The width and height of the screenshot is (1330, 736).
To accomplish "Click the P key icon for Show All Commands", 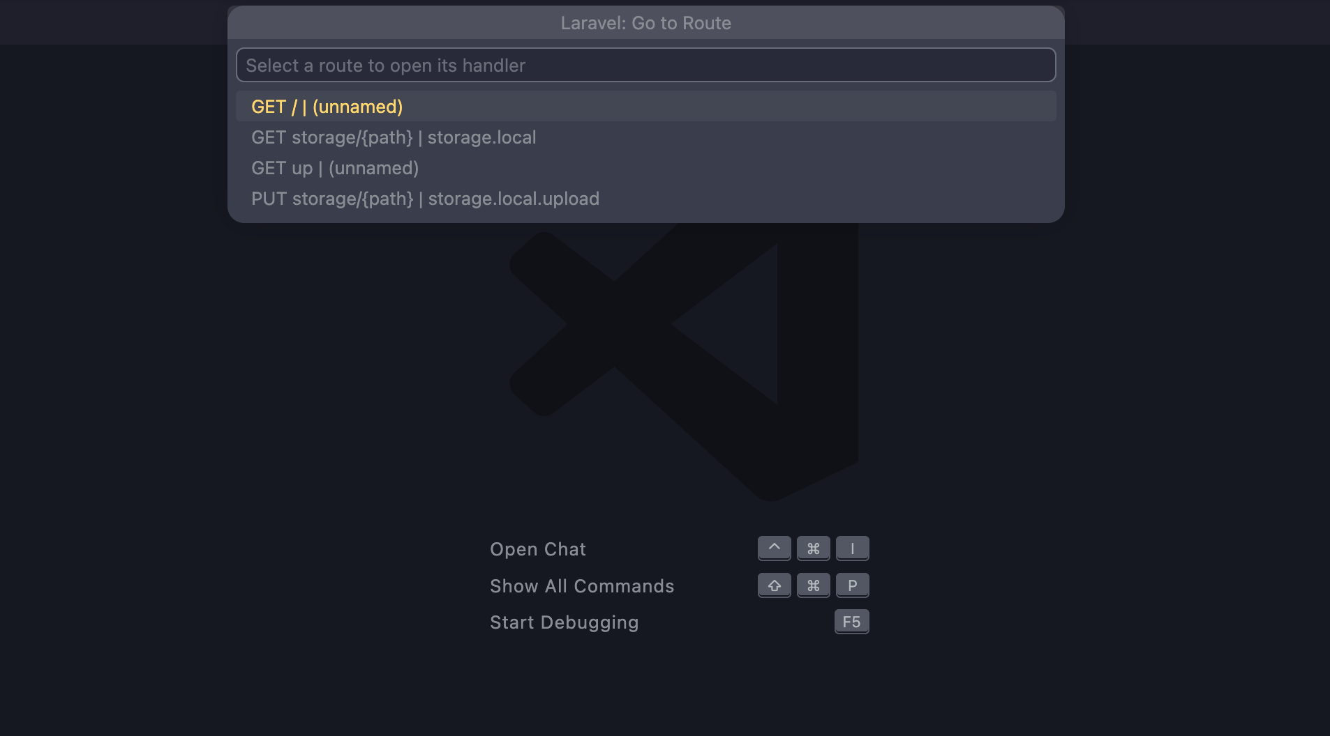I will (x=852, y=585).
